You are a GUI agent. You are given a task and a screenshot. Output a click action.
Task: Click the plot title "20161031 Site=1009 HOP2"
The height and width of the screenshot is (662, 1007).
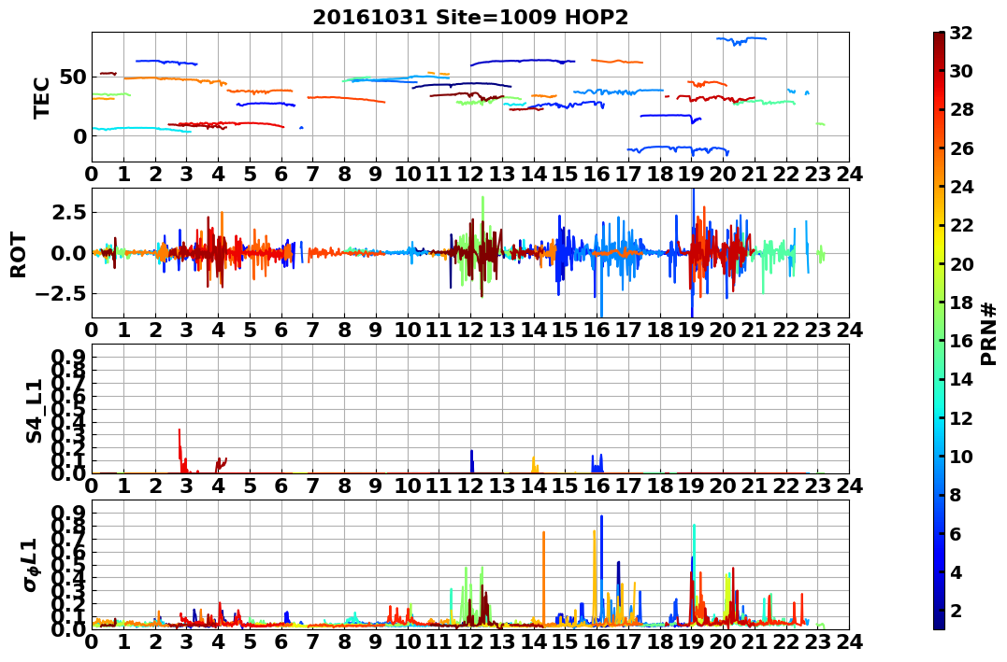click(x=470, y=18)
